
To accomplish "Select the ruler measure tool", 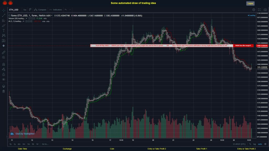I will pos(4,52).
